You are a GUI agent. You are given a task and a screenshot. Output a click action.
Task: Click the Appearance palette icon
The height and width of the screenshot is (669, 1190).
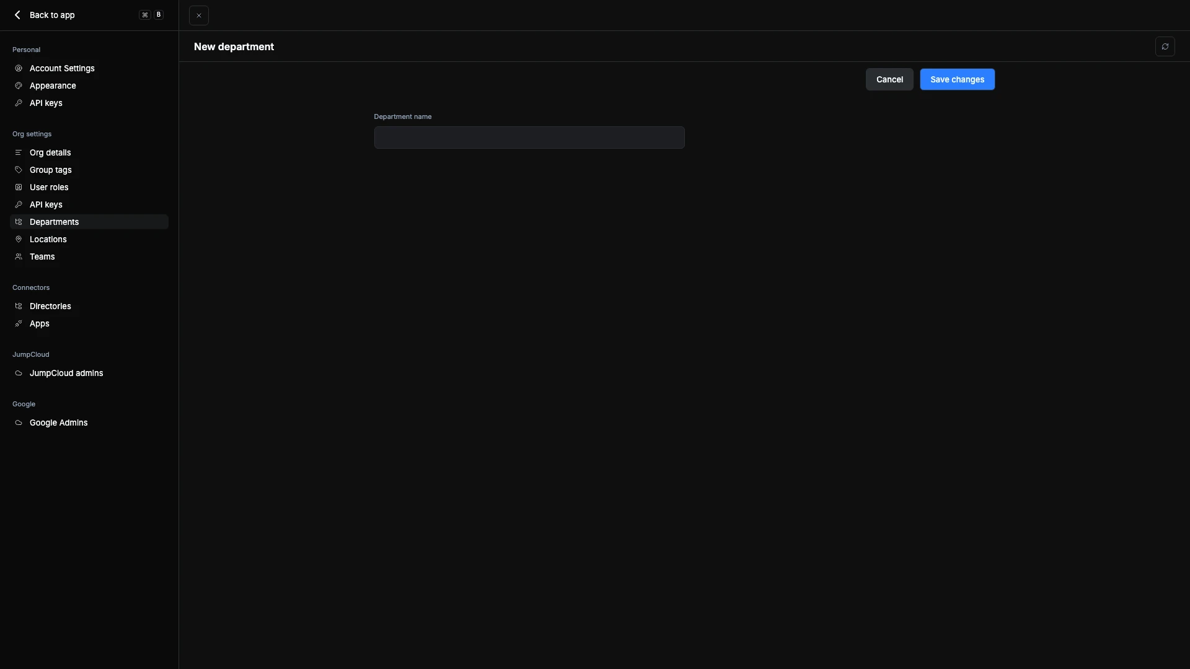click(19, 86)
